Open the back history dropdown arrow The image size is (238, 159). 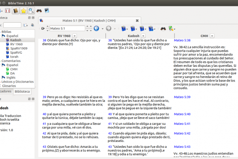[x=103, y=29]
